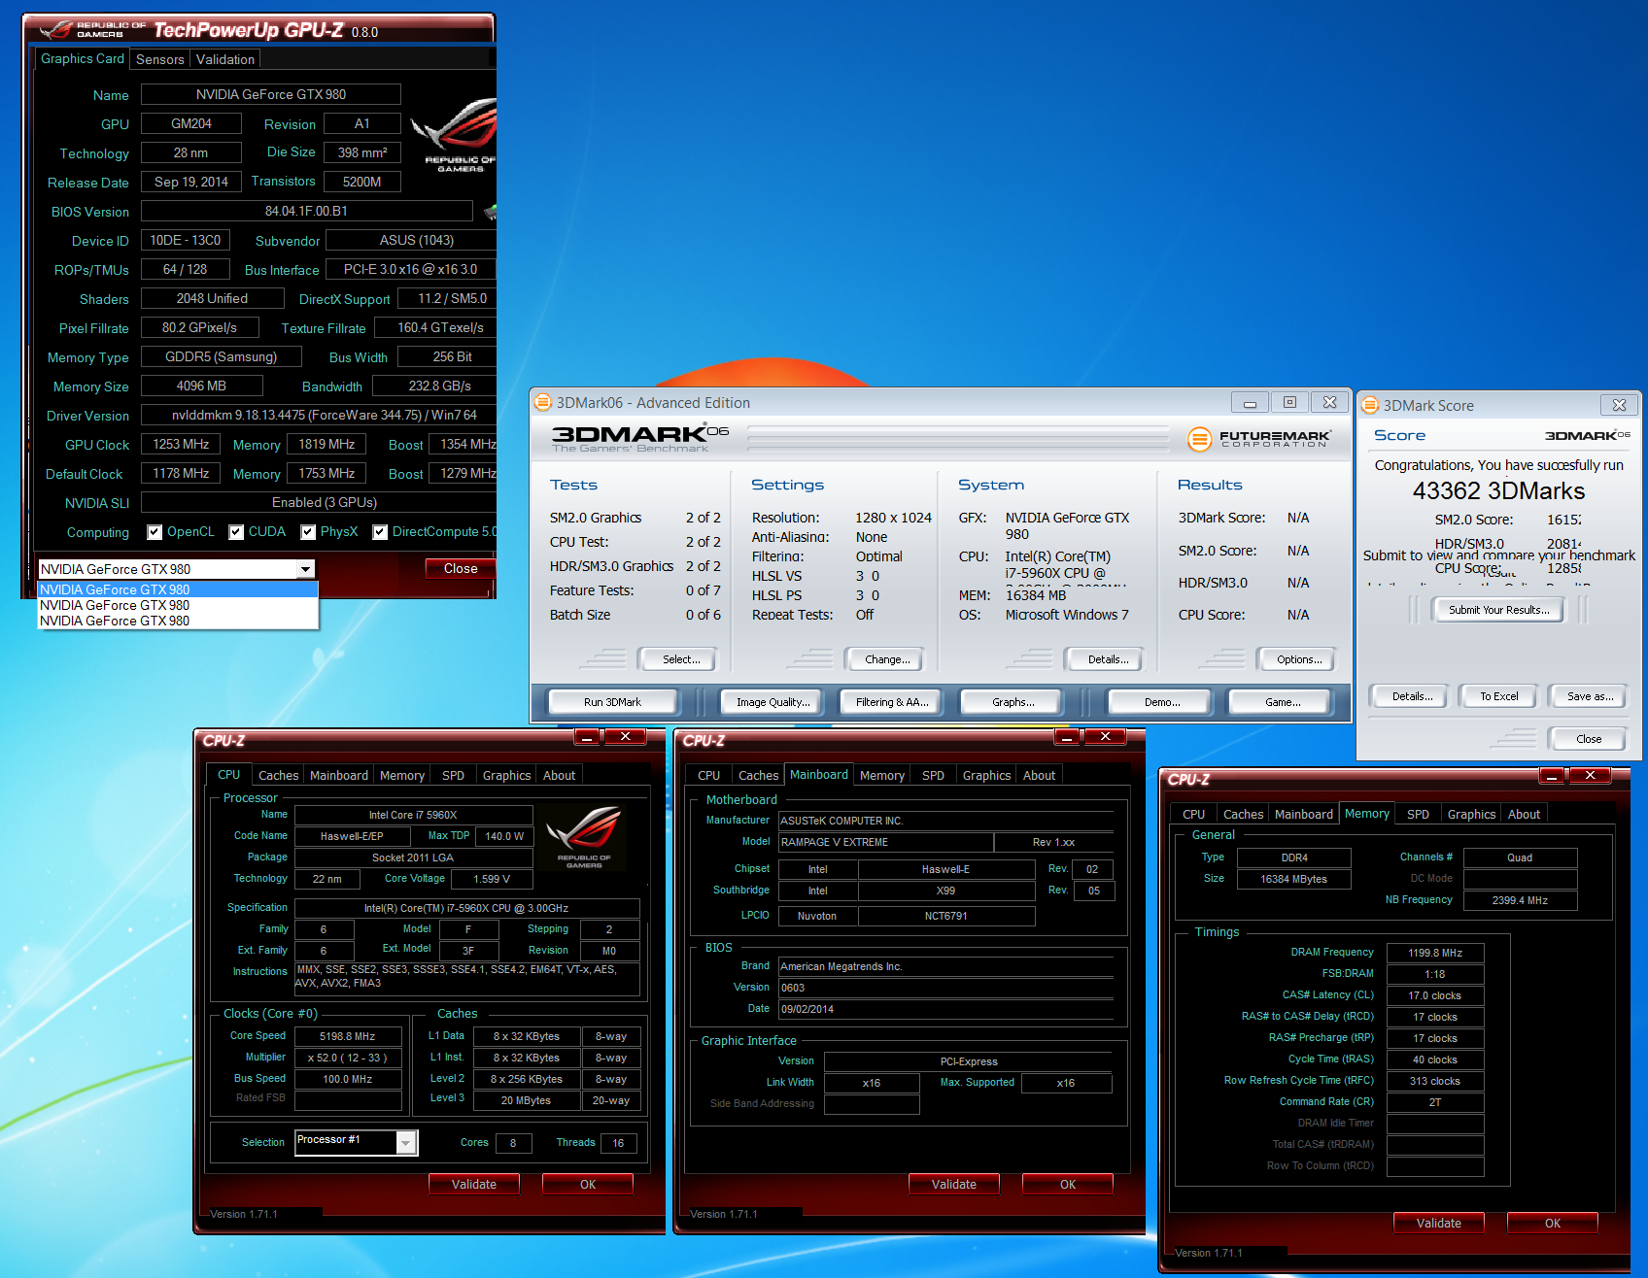The width and height of the screenshot is (1648, 1278).
Task: Click the CAS# Latency value 17.0 clocks
Action: click(x=1435, y=995)
